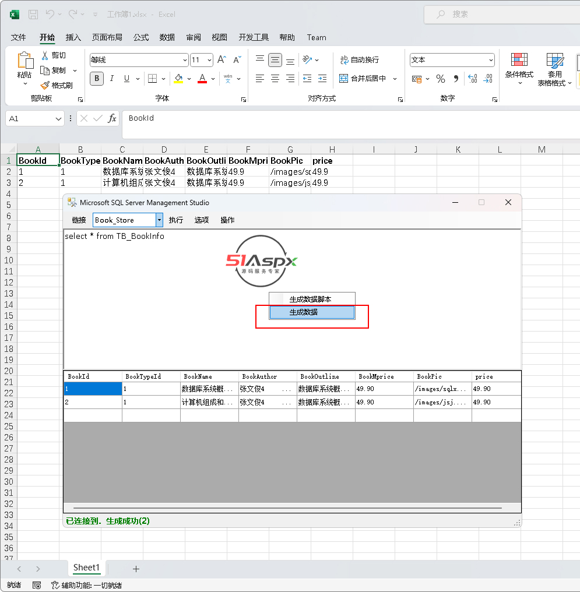Open the copy options dropdown arrow
Screen dimensions: 580x592
pyautogui.click(x=75, y=71)
